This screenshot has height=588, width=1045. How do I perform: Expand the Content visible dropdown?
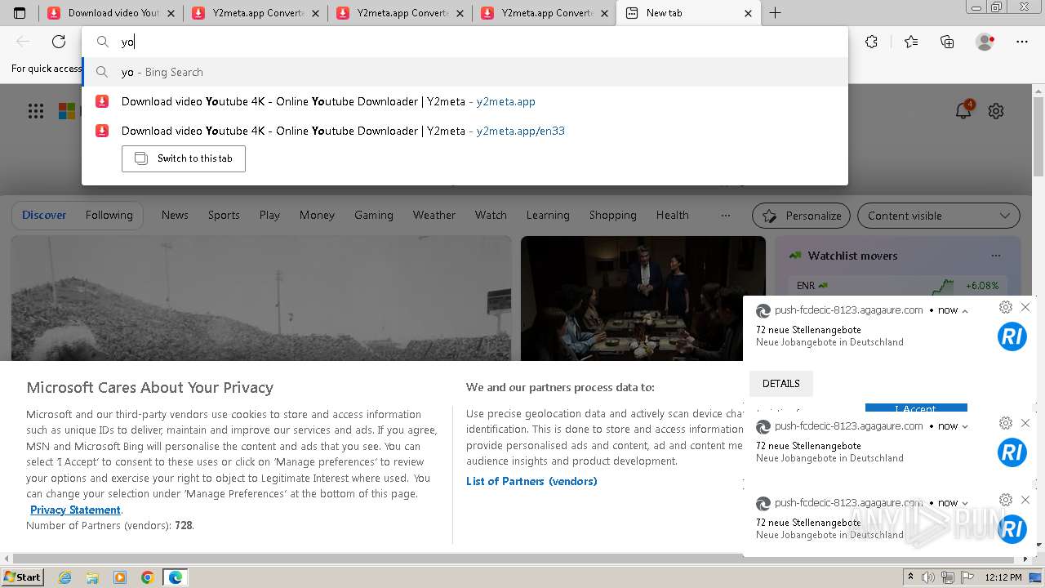[x=938, y=216]
